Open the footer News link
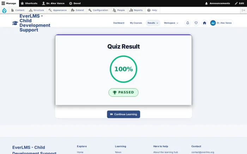Image resolution: width=247 pixels, height=154 pixels. pyautogui.click(x=118, y=152)
